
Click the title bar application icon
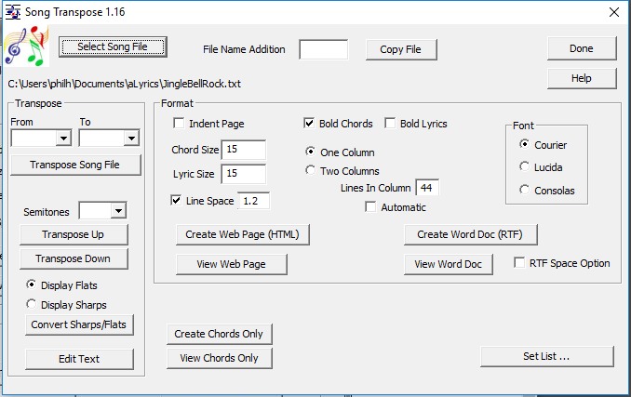[x=14, y=12]
